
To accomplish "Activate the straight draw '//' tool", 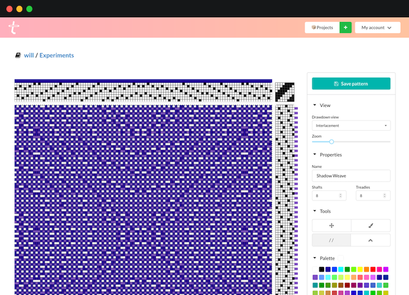I will [x=331, y=240].
